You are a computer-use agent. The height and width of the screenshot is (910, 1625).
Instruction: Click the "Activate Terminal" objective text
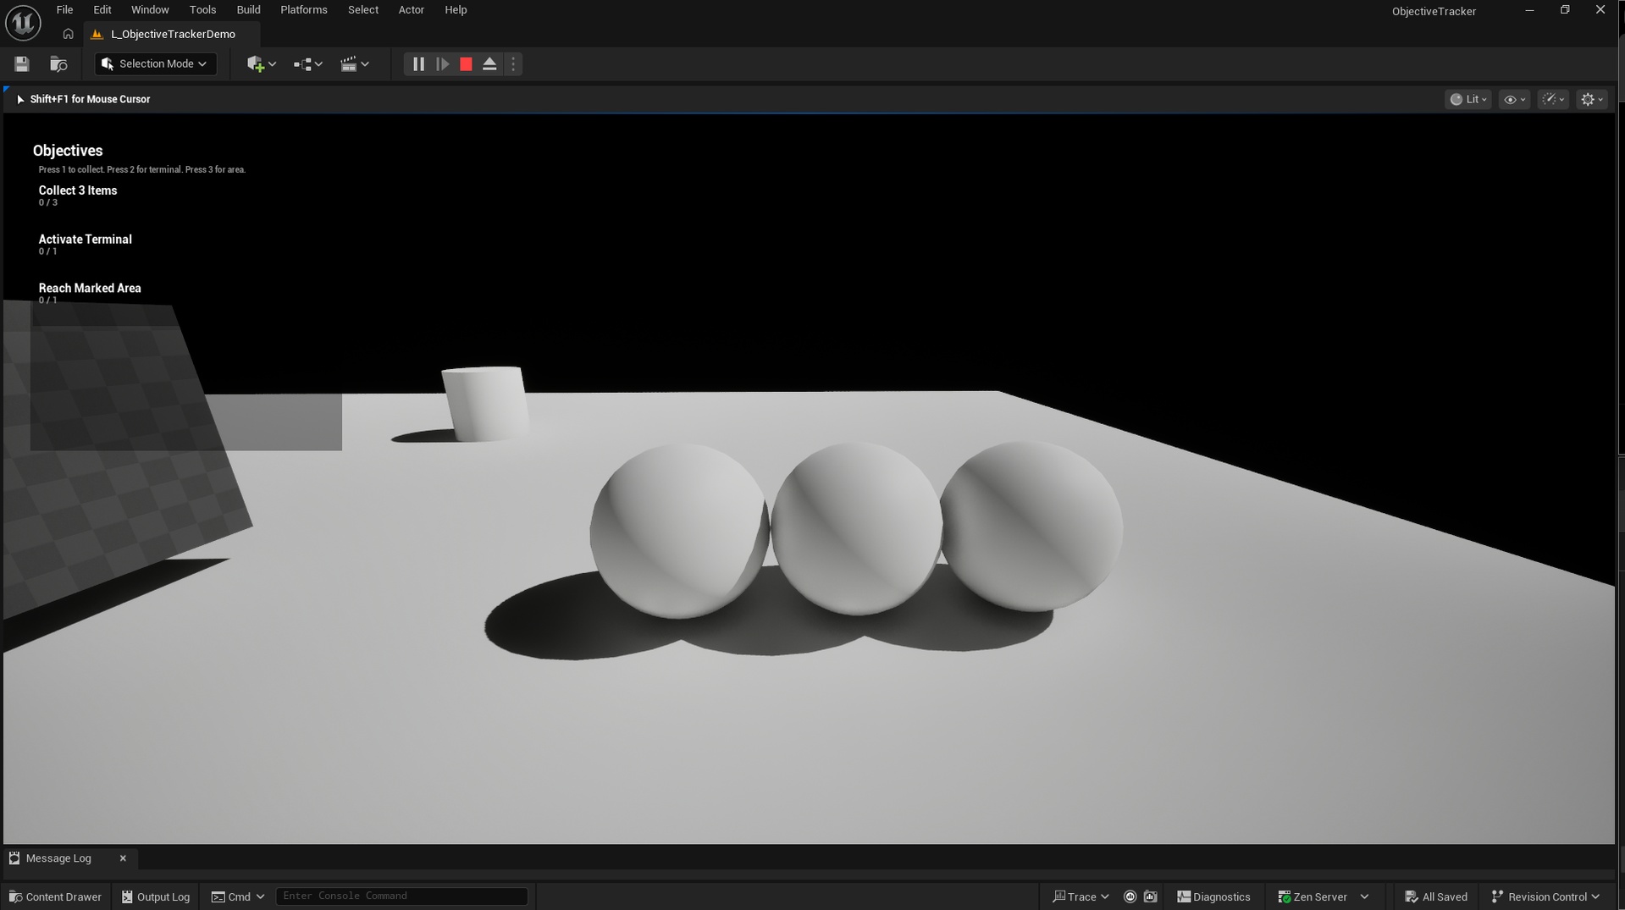[x=86, y=240]
